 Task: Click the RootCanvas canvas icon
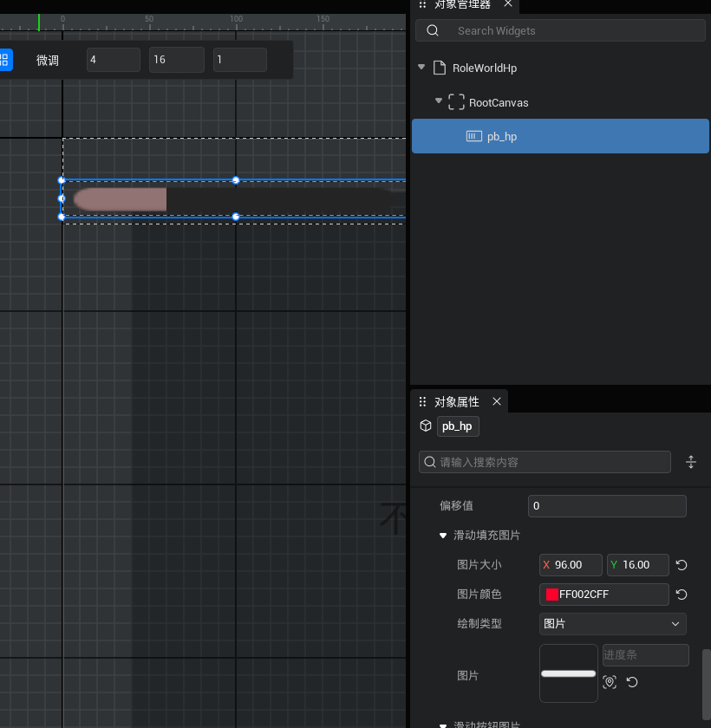point(456,102)
